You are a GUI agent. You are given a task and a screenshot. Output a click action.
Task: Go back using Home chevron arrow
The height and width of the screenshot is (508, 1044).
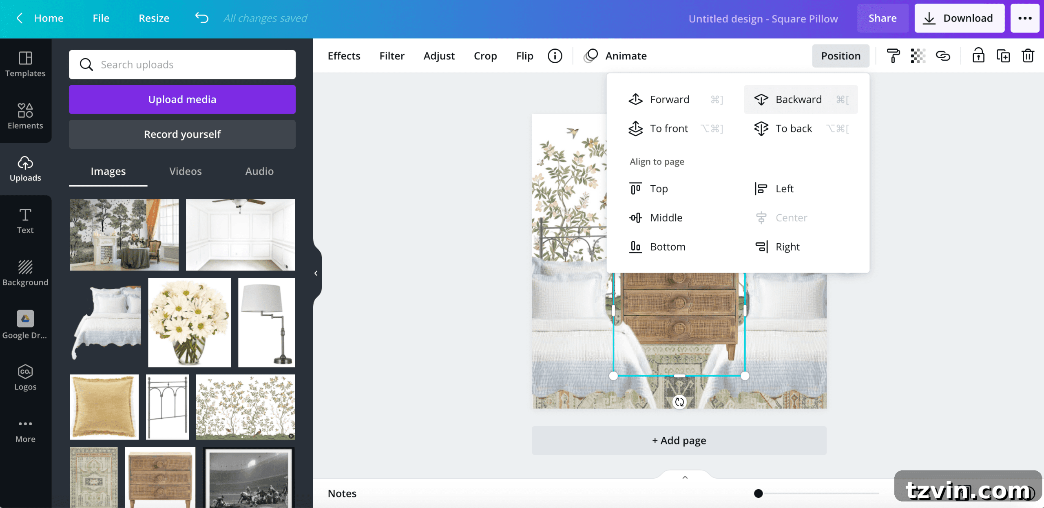click(x=19, y=18)
